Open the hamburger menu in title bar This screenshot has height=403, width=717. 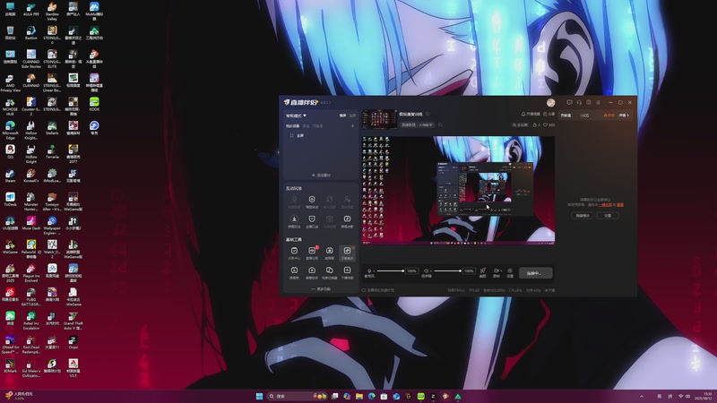598,102
